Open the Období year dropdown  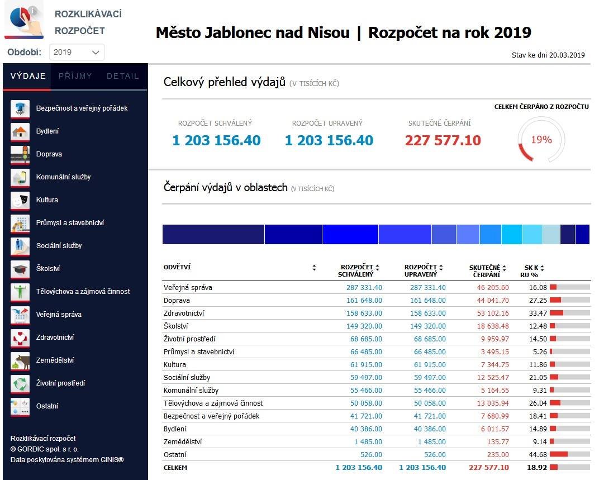(x=77, y=52)
